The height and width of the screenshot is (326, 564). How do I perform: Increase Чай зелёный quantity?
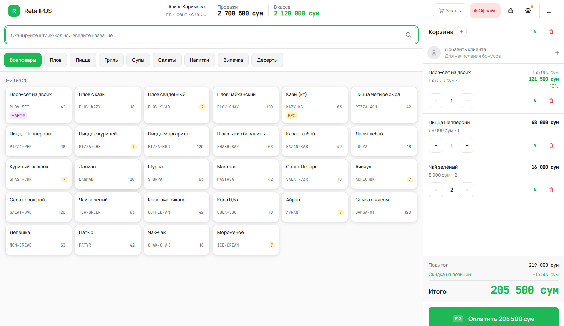tap(467, 190)
